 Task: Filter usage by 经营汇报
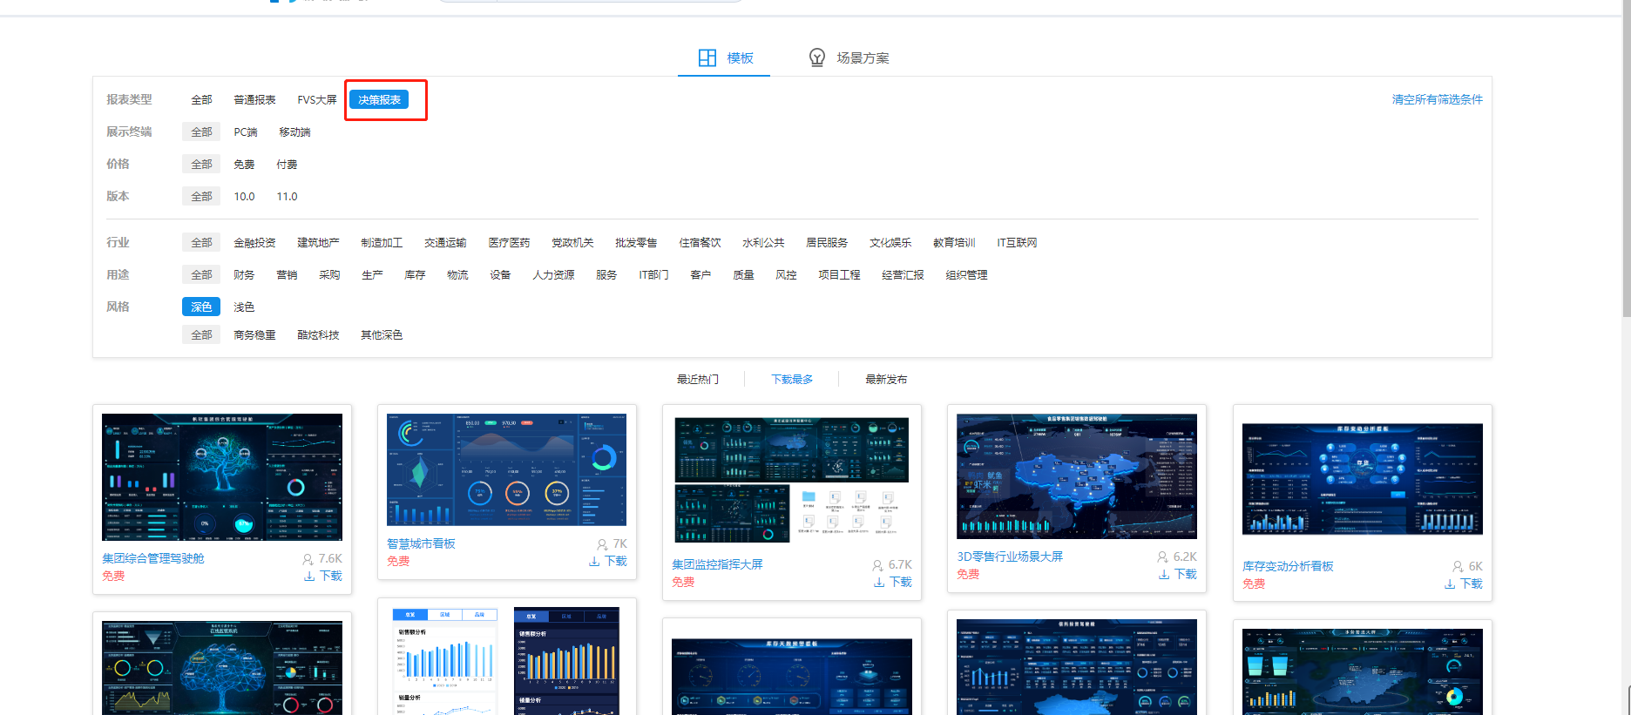click(x=903, y=274)
